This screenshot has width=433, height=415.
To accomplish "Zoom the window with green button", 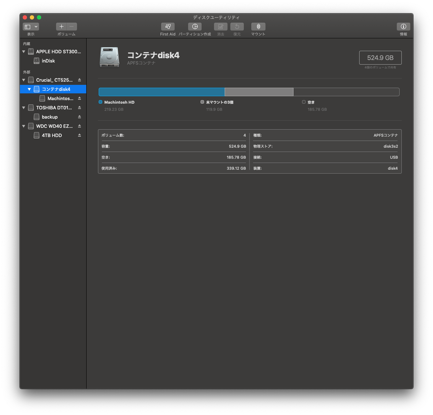I will (39, 17).
